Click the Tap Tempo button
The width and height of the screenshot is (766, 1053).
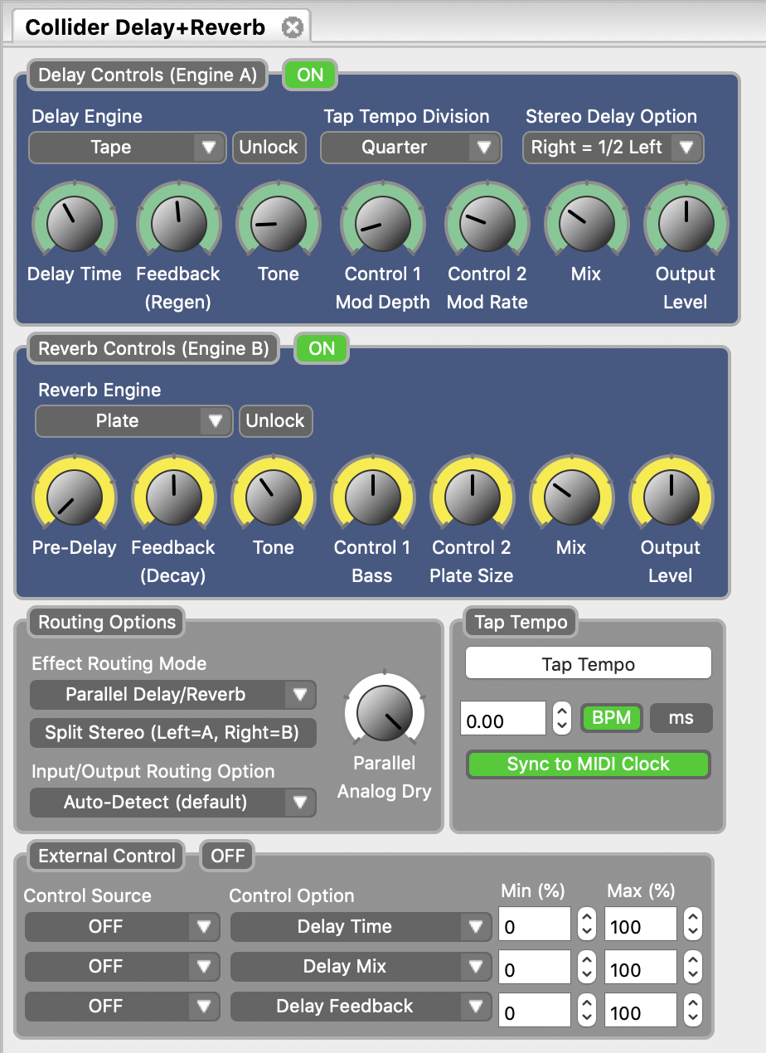click(589, 663)
